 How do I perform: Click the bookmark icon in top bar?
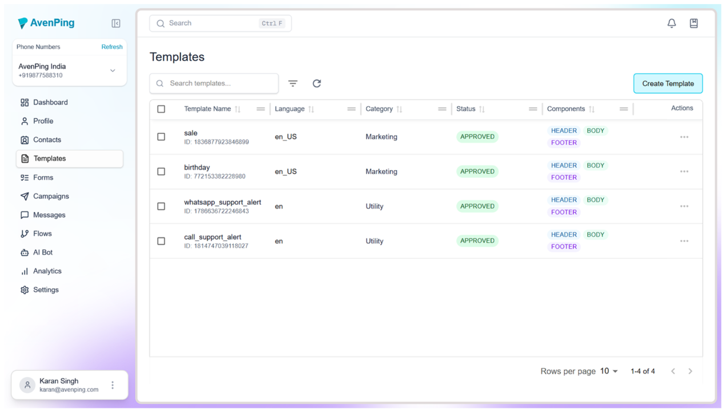point(694,23)
